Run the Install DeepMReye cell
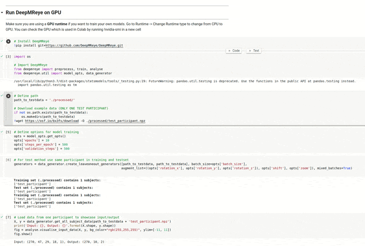365x246 pixels. (8, 41)
